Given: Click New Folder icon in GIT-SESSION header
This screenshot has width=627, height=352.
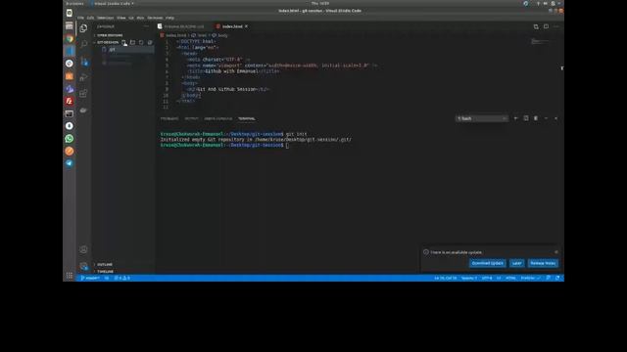Looking at the screenshot, I should 133,42.
